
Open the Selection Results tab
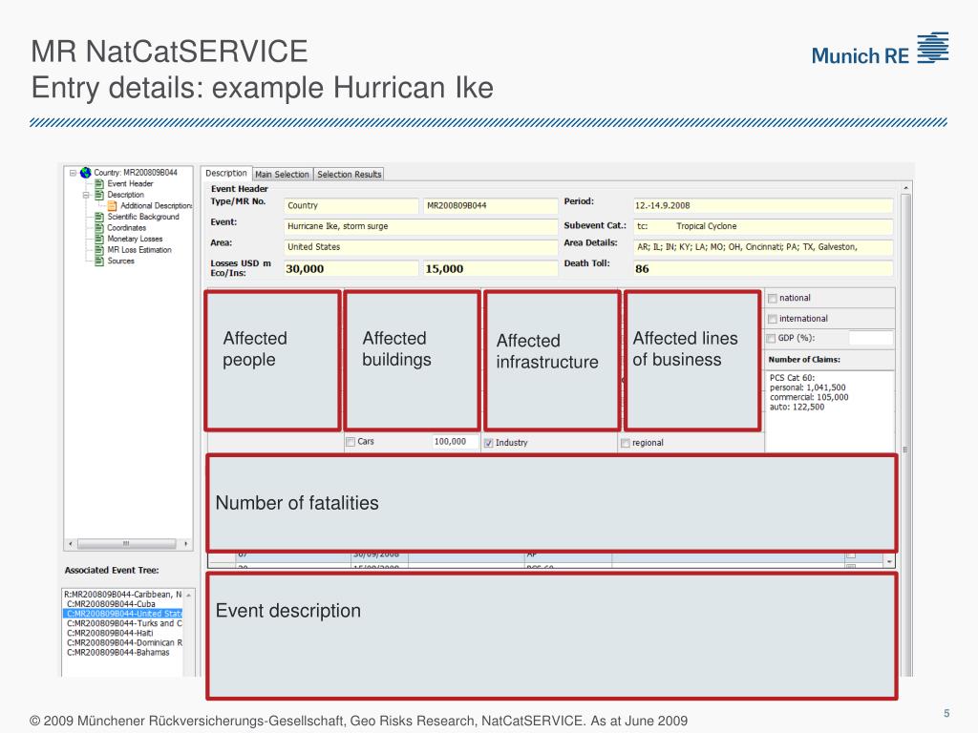349,175
